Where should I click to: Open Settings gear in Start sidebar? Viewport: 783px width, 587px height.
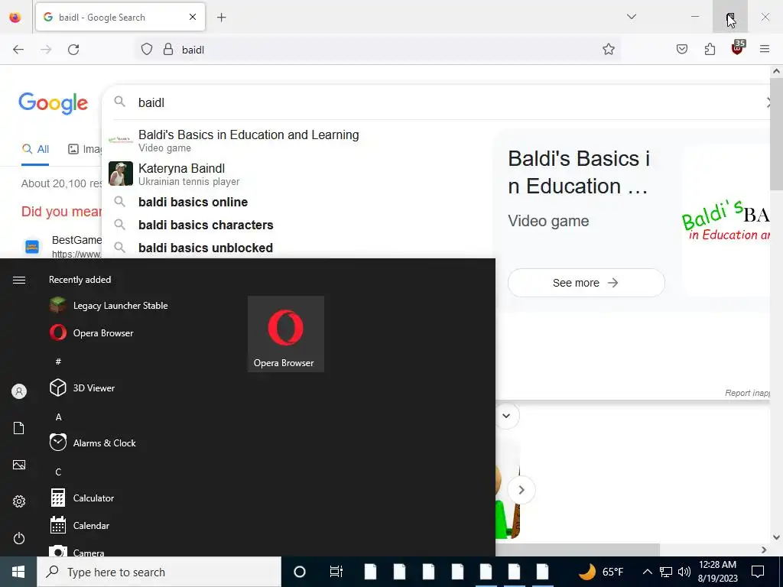(19, 501)
